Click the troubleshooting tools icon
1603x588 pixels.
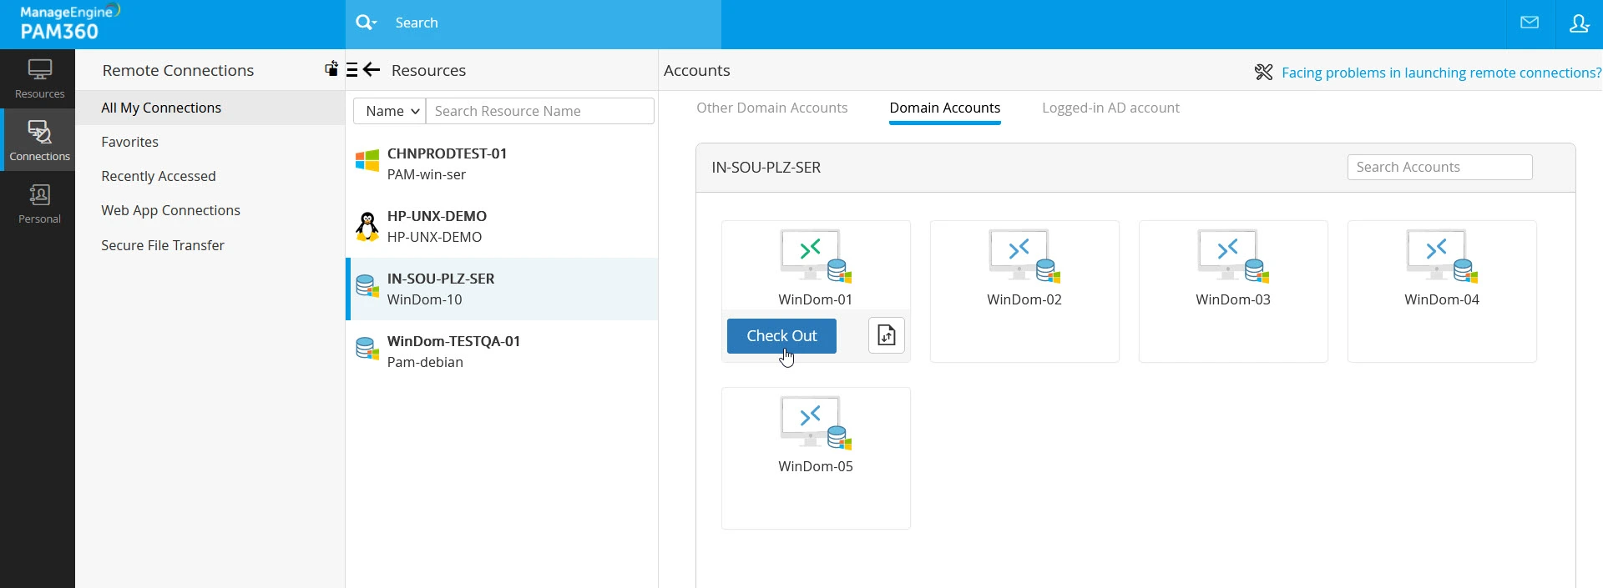click(1263, 73)
